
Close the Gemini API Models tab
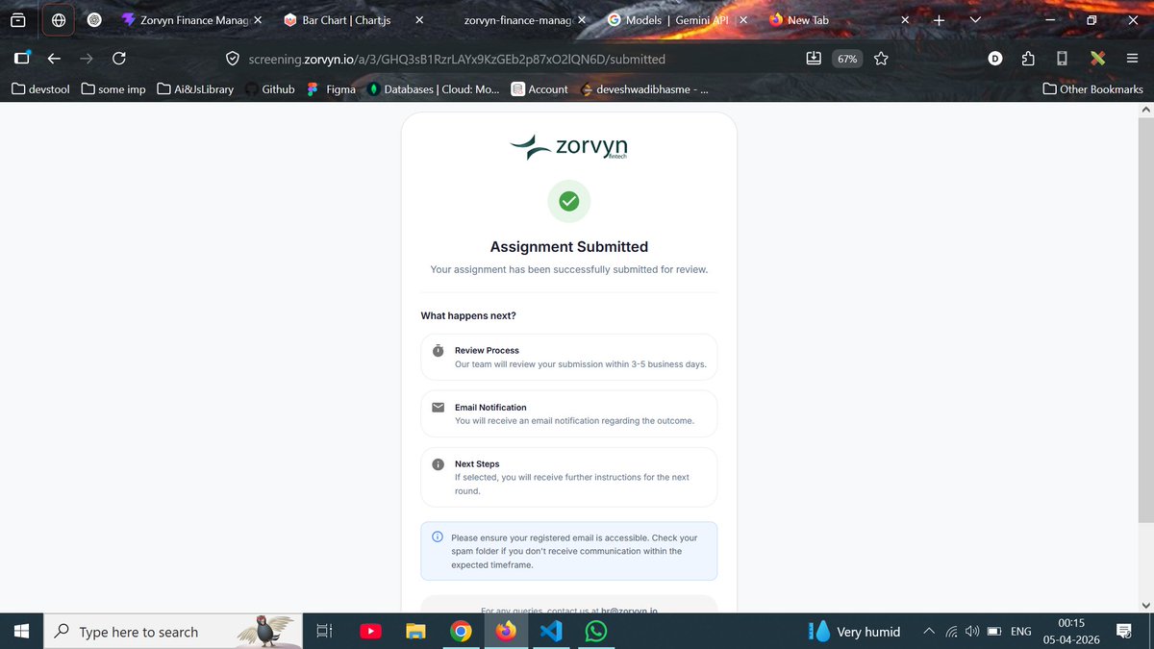point(743,19)
